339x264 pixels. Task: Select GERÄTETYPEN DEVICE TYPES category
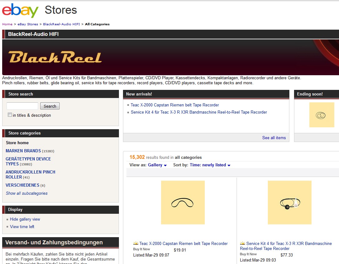(x=28, y=161)
